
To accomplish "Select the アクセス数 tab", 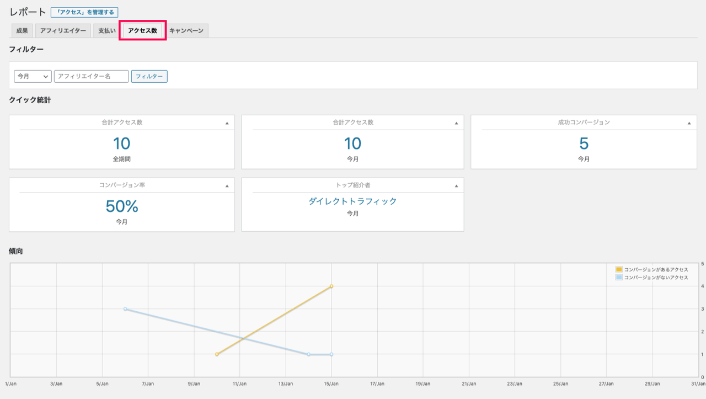I will click(x=143, y=31).
